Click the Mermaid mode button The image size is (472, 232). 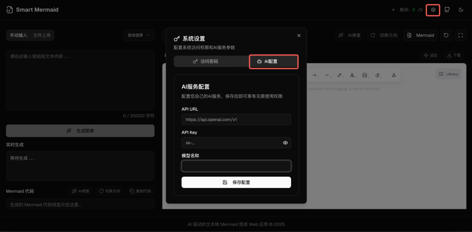(421, 35)
